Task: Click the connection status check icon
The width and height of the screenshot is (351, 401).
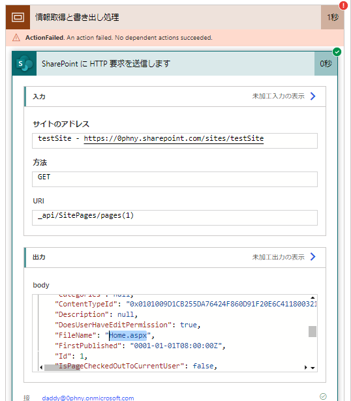Action: point(323,396)
